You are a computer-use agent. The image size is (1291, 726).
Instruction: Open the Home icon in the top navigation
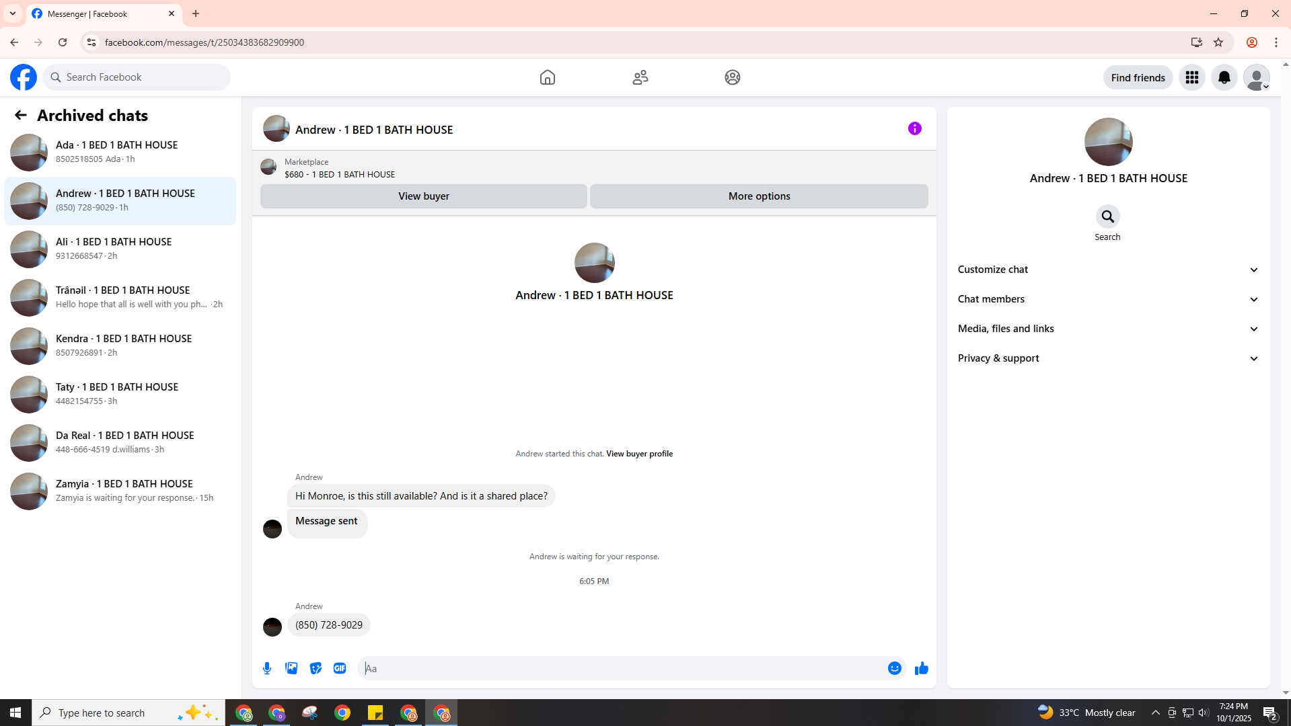click(548, 77)
